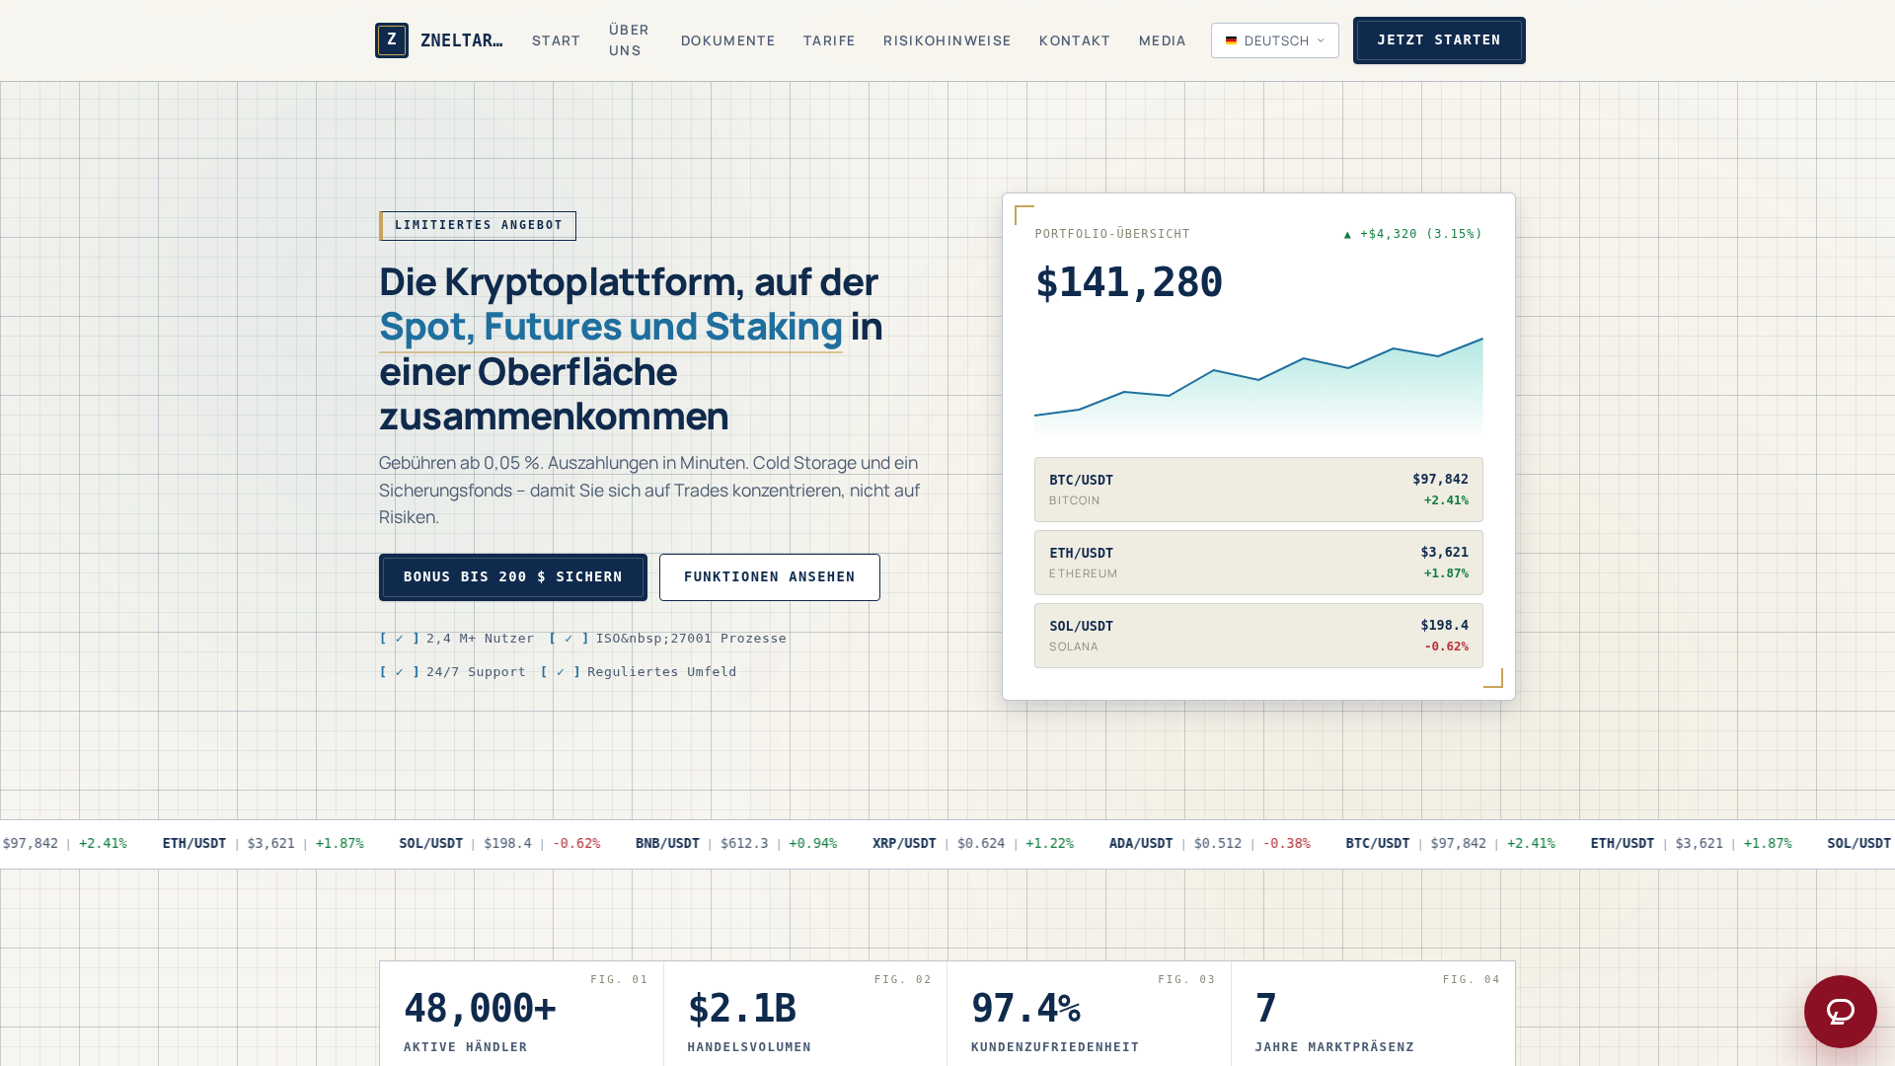Click the Portfolio-Übersicht label
Image resolution: width=1895 pixels, height=1066 pixels.
click(x=1112, y=234)
